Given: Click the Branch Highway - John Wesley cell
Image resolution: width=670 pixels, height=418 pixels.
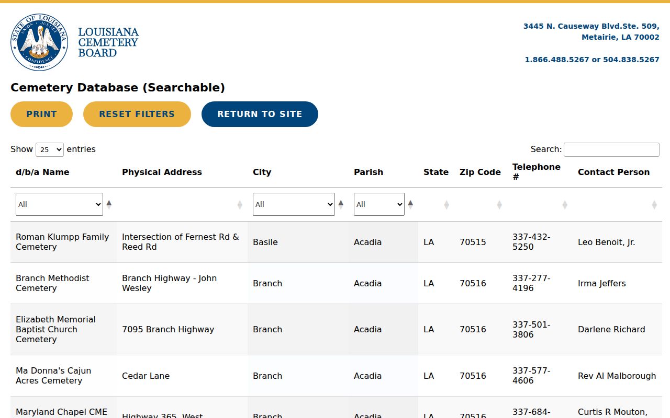Looking at the screenshot, I should pyautogui.click(x=182, y=283).
